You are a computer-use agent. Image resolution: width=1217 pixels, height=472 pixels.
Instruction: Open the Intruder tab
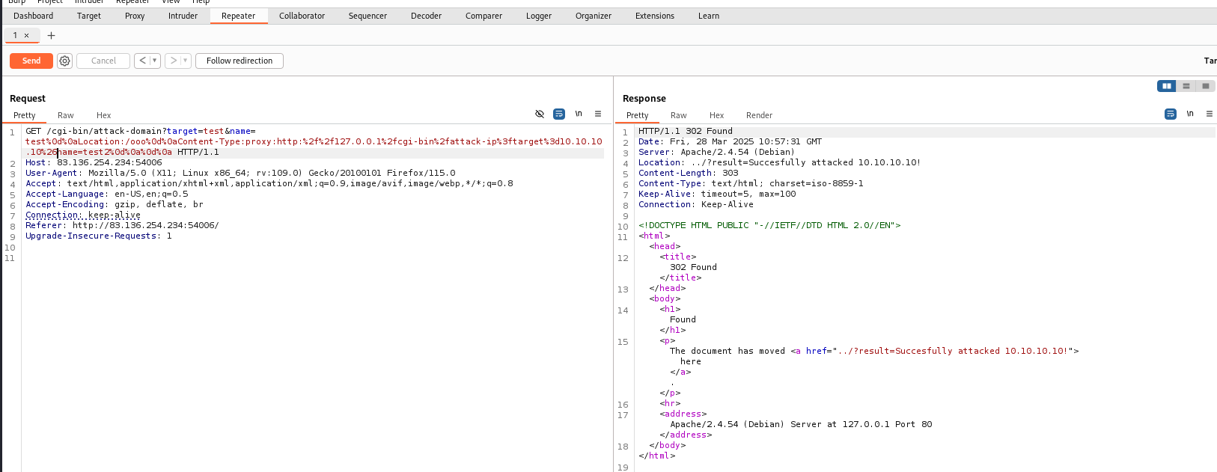point(183,16)
